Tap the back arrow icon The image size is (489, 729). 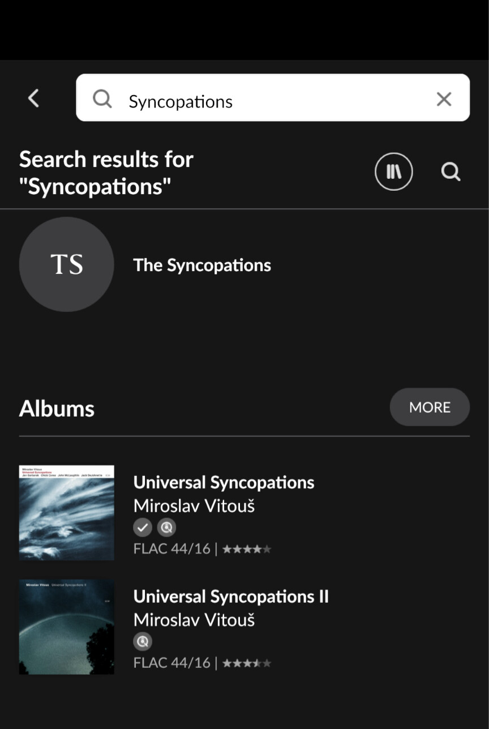[34, 98]
